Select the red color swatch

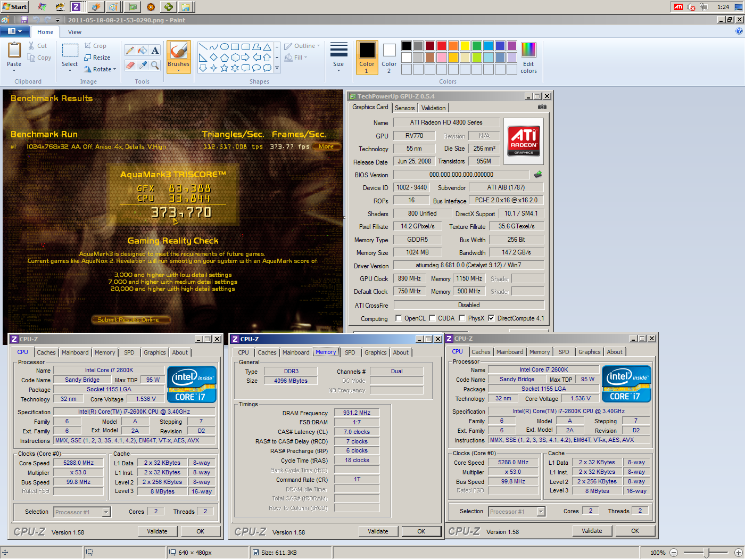[x=441, y=46]
